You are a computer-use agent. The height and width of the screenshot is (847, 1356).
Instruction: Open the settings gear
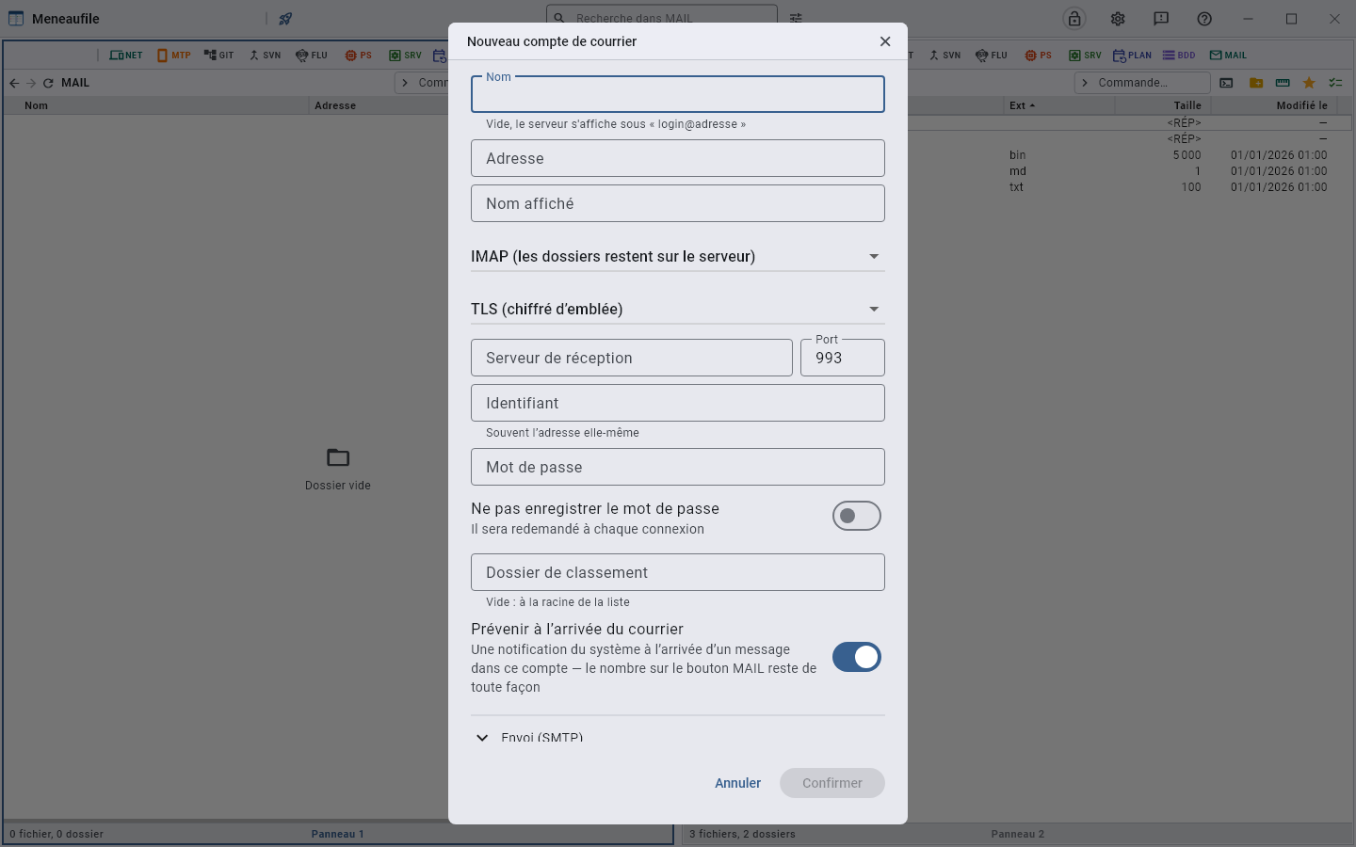tap(1118, 19)
